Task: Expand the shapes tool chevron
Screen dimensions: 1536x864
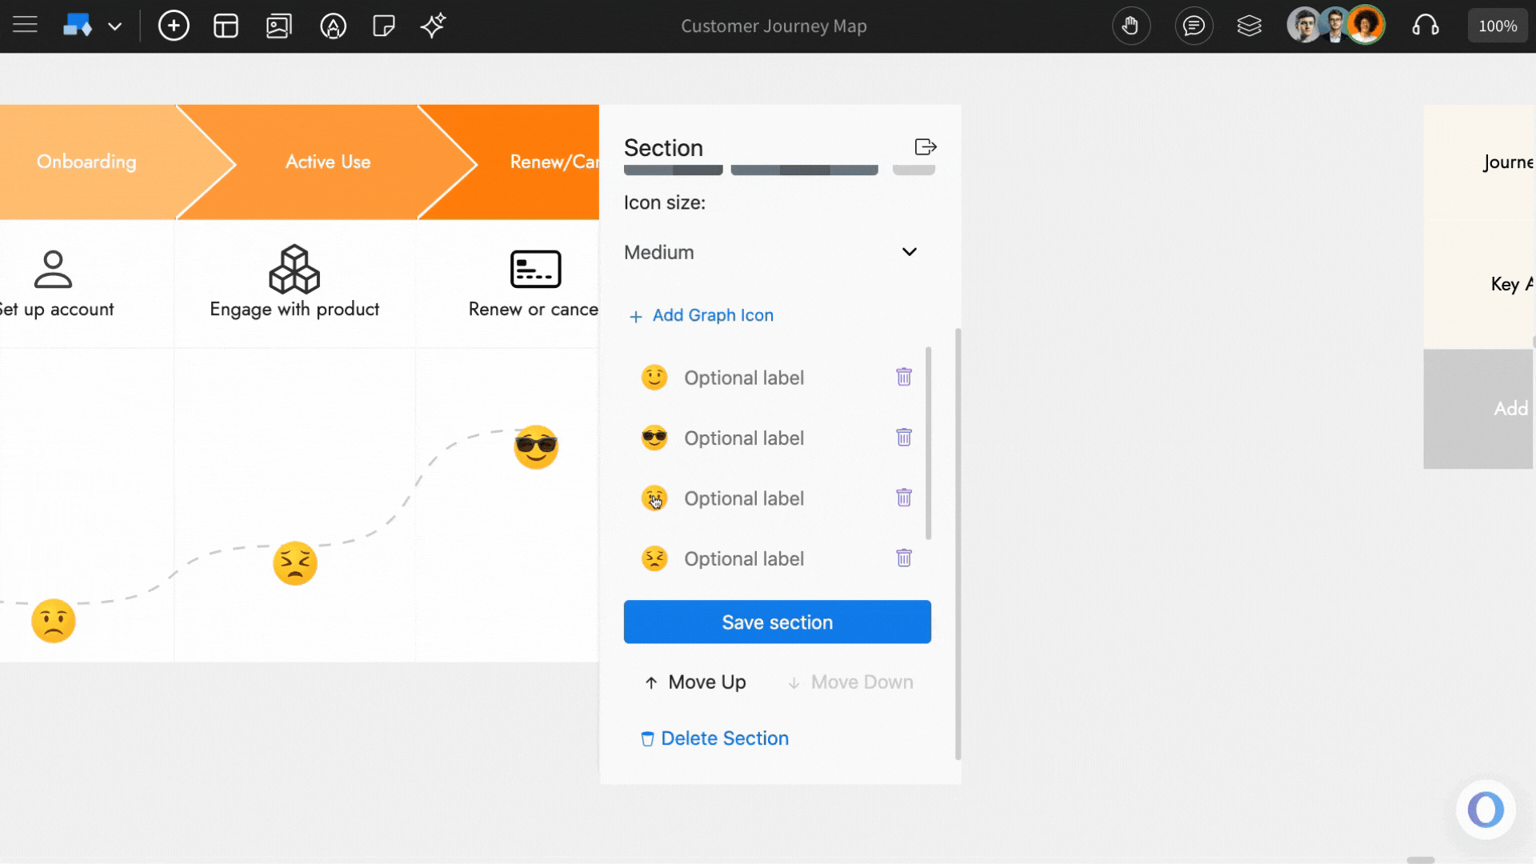Action: [115, 26]
